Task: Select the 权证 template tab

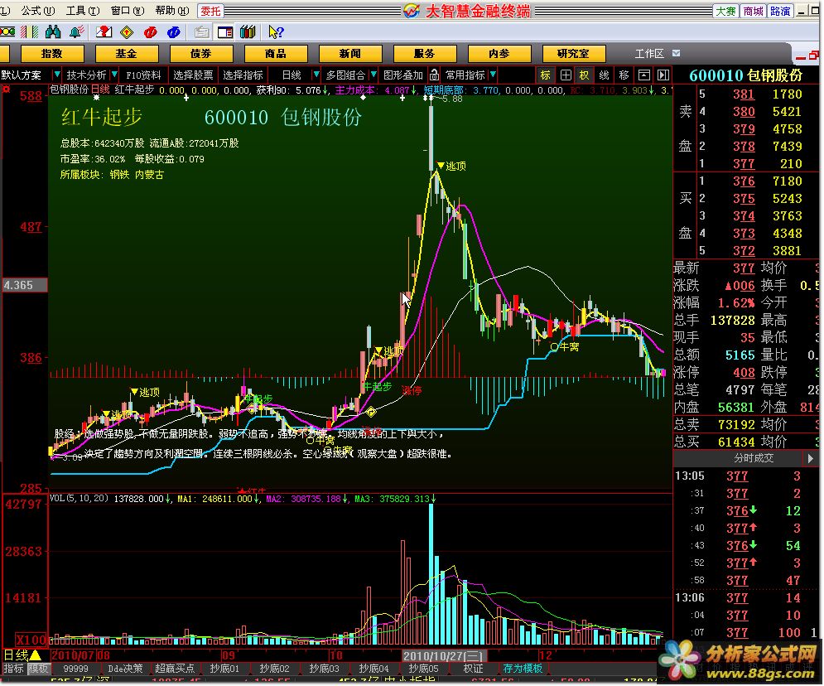Action: (473, 668)
